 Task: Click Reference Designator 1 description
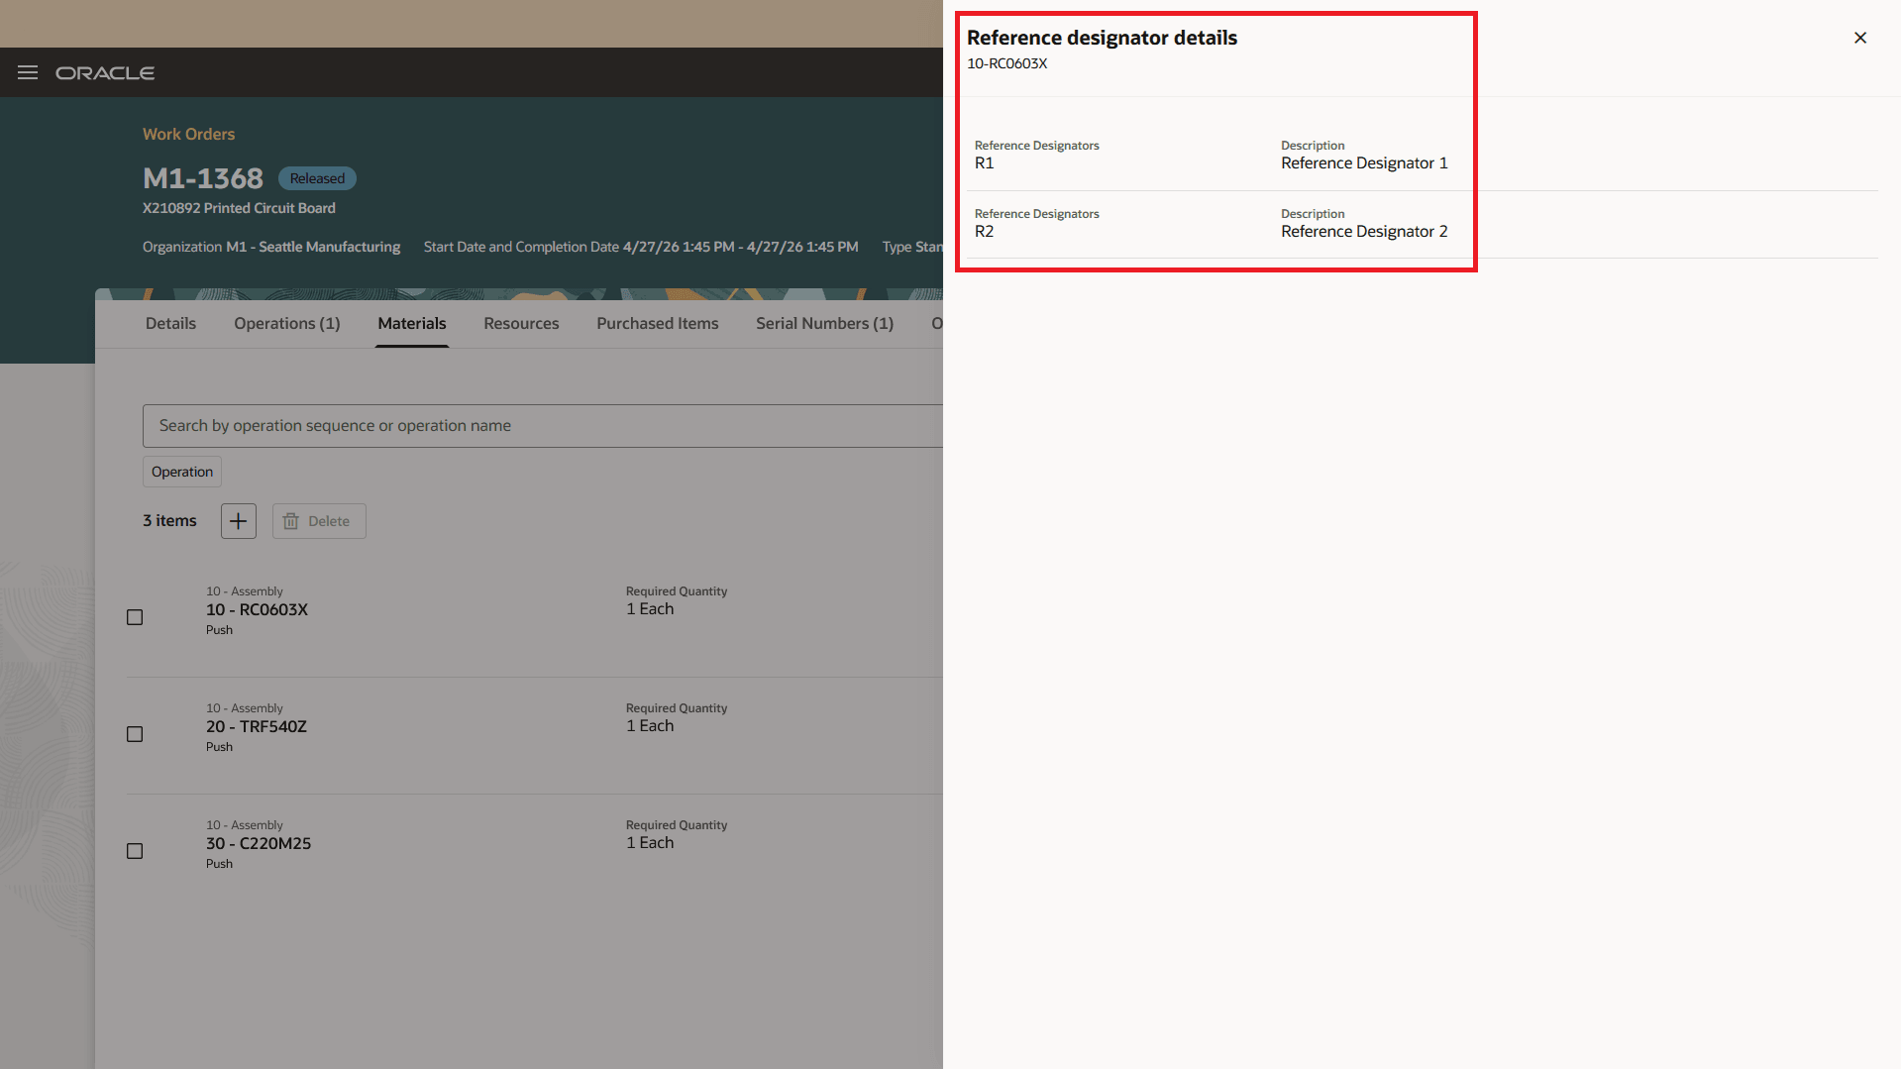(x=1364, y=162)
